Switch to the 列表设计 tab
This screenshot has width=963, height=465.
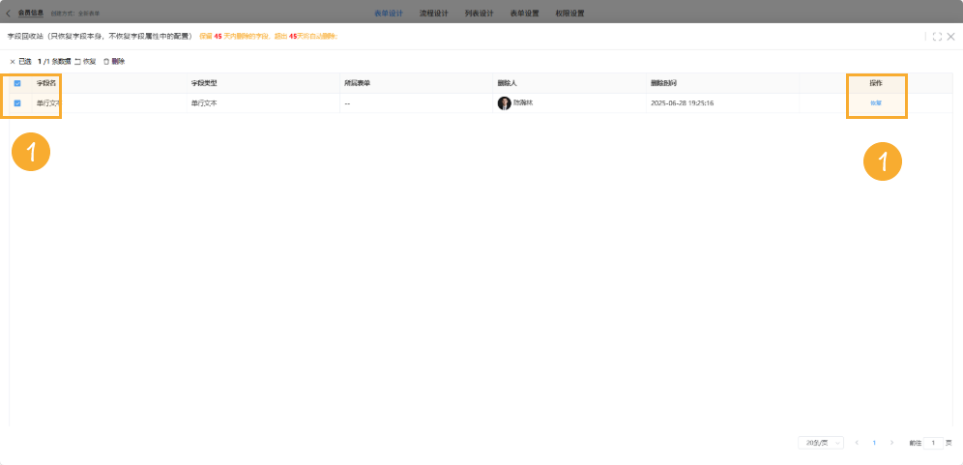479,13
